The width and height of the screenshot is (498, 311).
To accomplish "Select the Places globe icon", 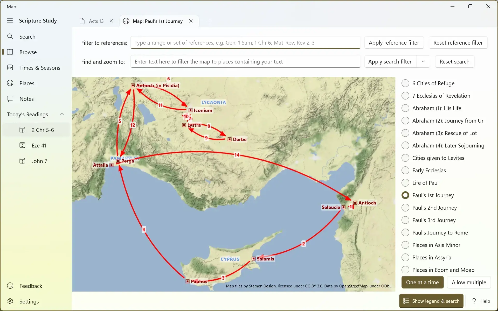I will (10, 83).
